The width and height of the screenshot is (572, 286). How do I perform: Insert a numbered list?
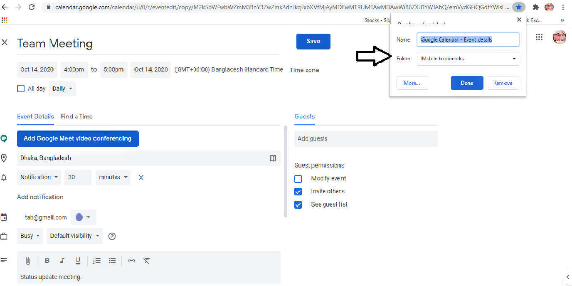97,261
